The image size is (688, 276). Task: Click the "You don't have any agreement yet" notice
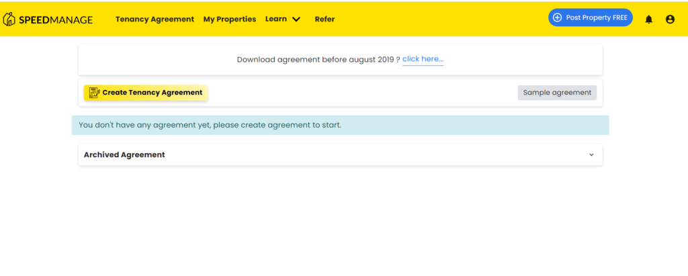pos(340,125)
